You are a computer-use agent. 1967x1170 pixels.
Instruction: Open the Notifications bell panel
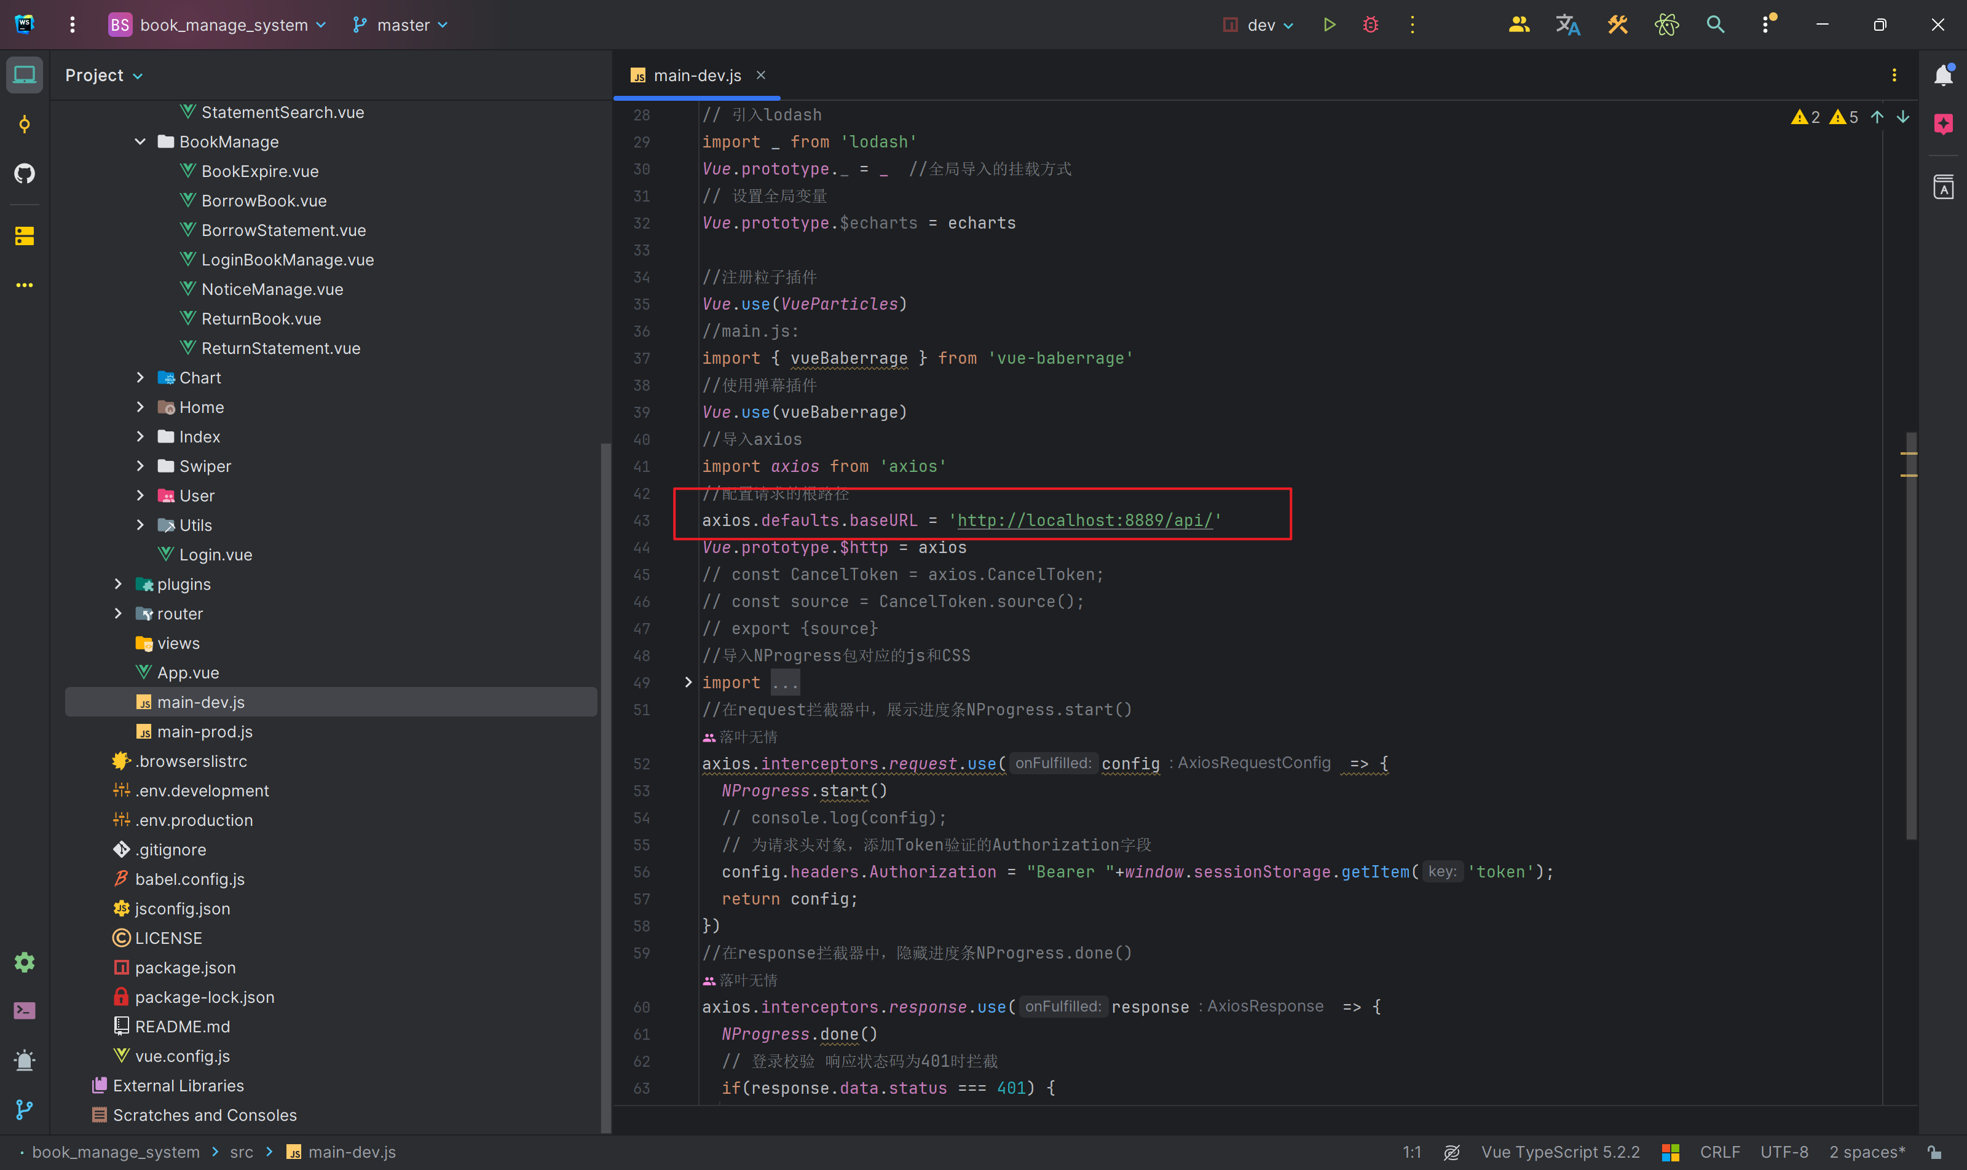coord(1944,76)
